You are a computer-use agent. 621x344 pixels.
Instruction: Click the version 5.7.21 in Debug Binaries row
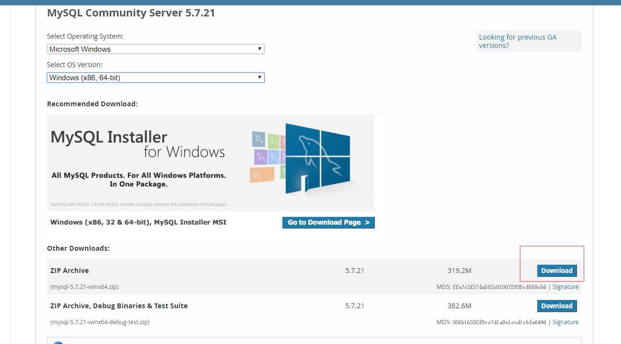click(355, 306)
